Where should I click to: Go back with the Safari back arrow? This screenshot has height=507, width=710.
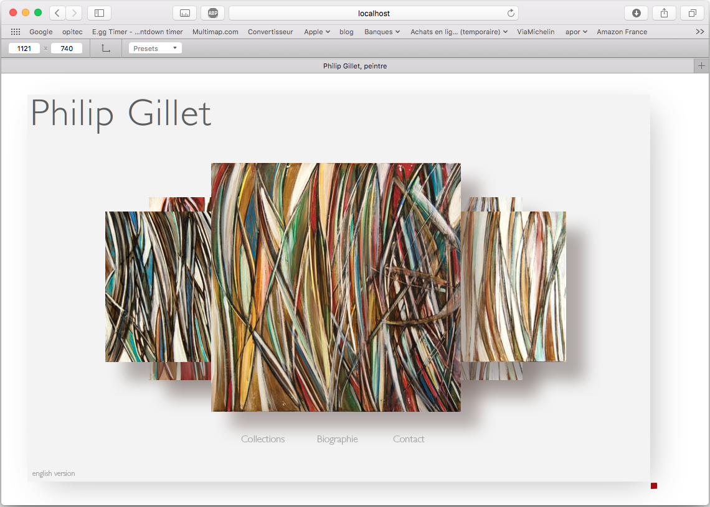(x=57, y=13)
